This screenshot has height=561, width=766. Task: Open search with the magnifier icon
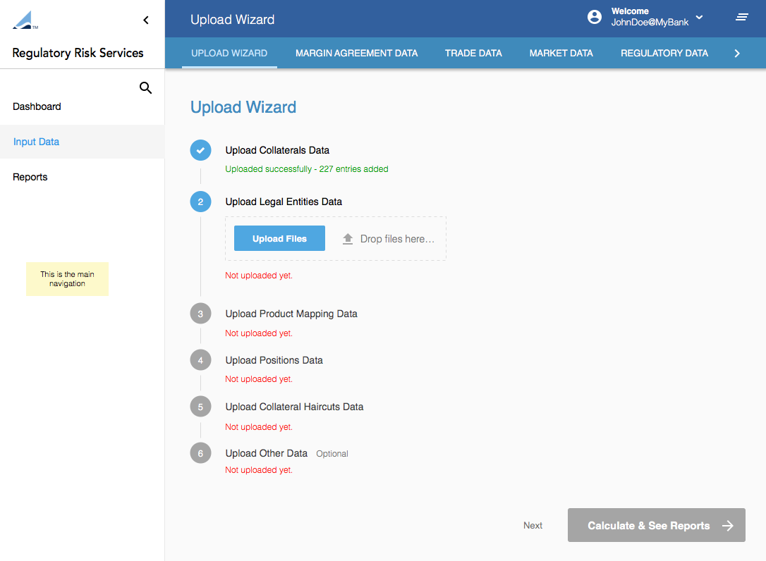pyautogui.click(x=146, y=88)
